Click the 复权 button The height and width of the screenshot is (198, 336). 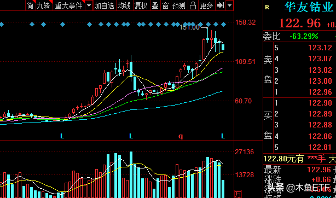(x=141, y=5)
